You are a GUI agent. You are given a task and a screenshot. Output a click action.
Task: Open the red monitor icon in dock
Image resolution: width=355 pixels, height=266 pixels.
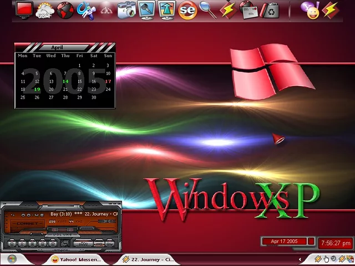[x=24, y=9]
